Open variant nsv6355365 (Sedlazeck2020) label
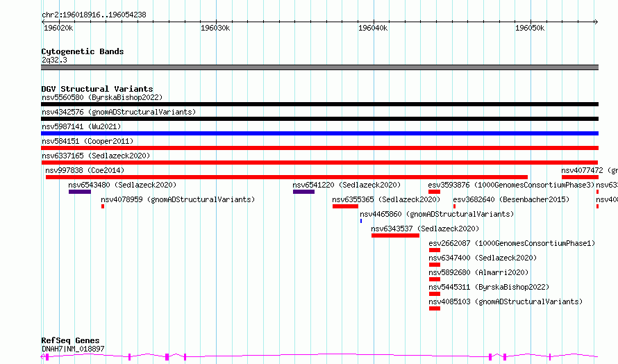 (x=386, y=199)
